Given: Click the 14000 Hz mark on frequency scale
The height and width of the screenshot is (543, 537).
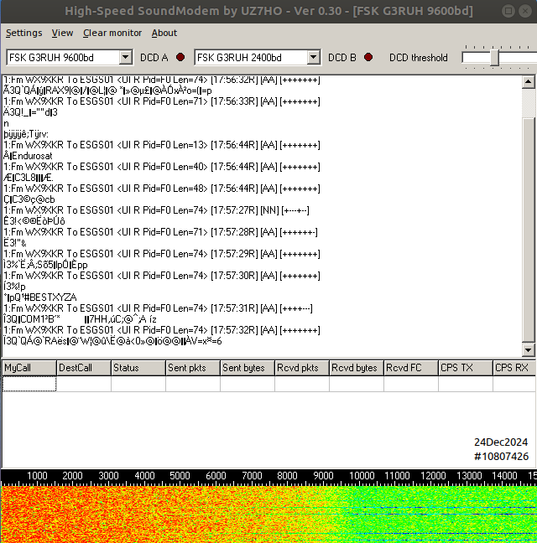Looking at the screenshot, I should pos(505,476).
